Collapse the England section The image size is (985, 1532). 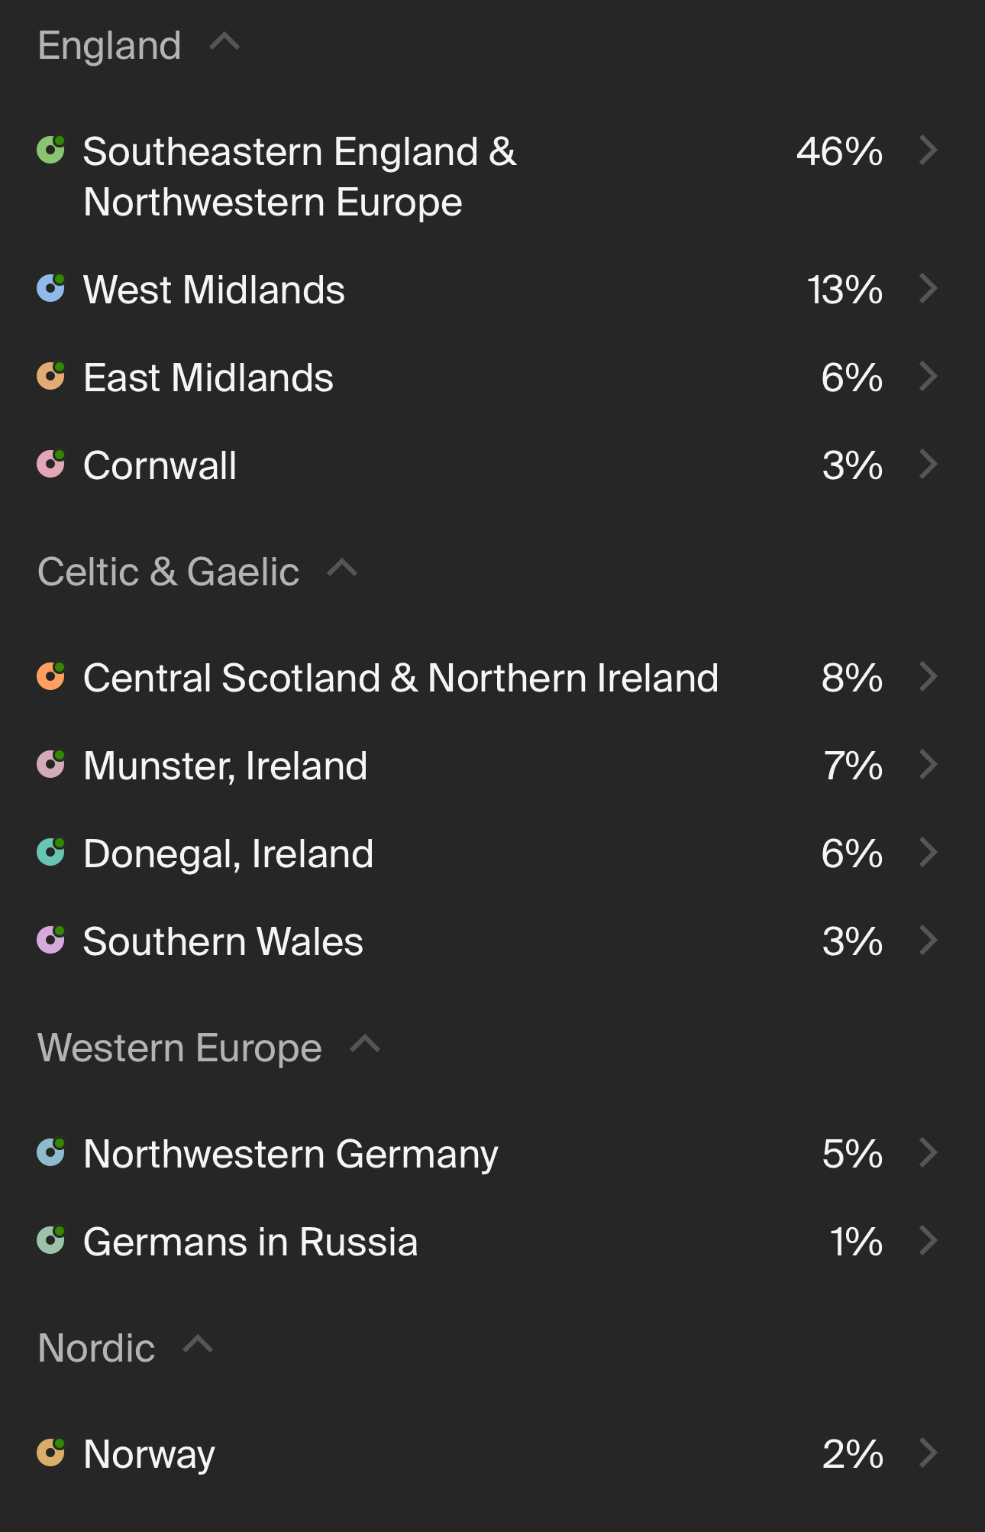coord(224,42)
